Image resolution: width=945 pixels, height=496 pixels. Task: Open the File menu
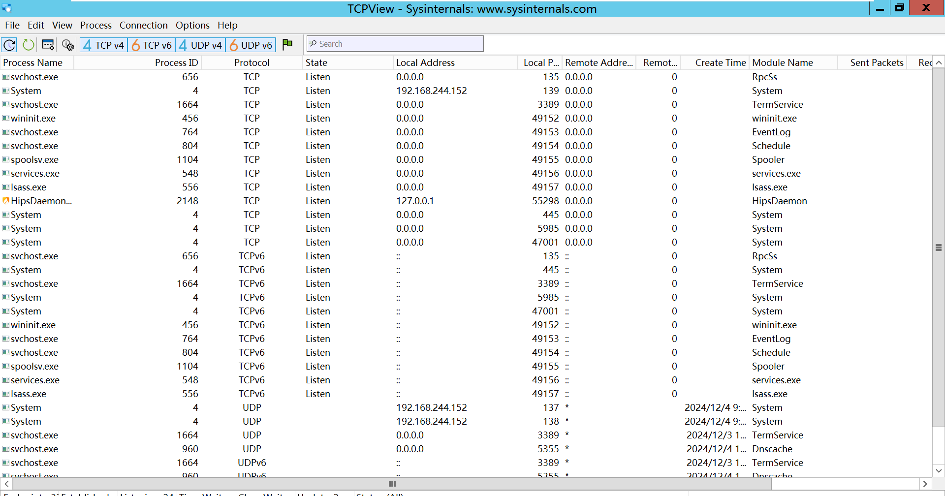(x=12, y=25)
